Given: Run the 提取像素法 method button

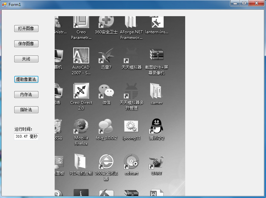Looking at the screenshot, I should (x=26, y=79).
